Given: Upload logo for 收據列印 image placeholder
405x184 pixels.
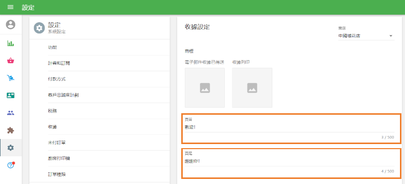Looking at the screenshot, I should pos(252,88).
